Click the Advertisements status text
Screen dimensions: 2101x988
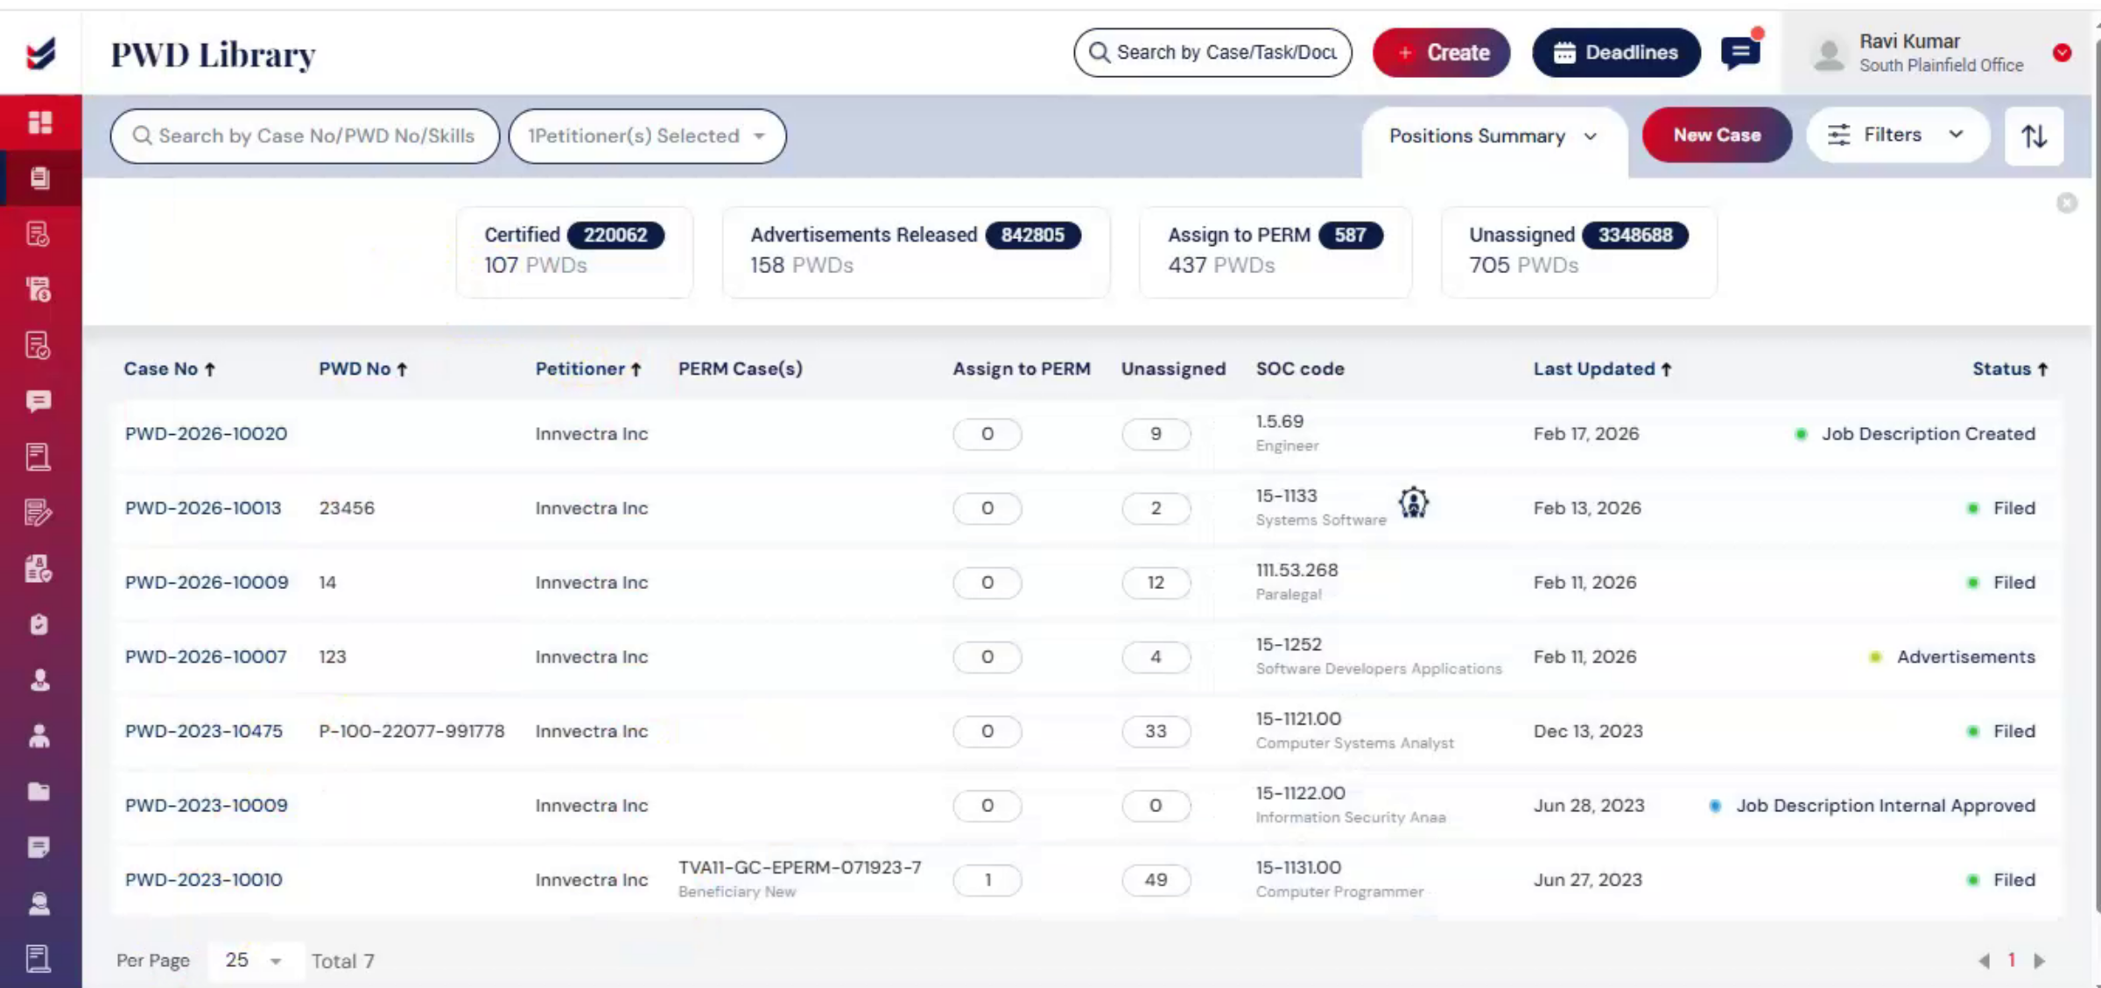[1966, 657]
